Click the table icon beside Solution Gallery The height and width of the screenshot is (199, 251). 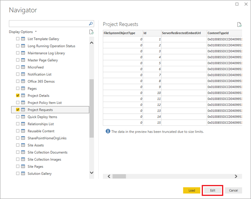(23, 173)
